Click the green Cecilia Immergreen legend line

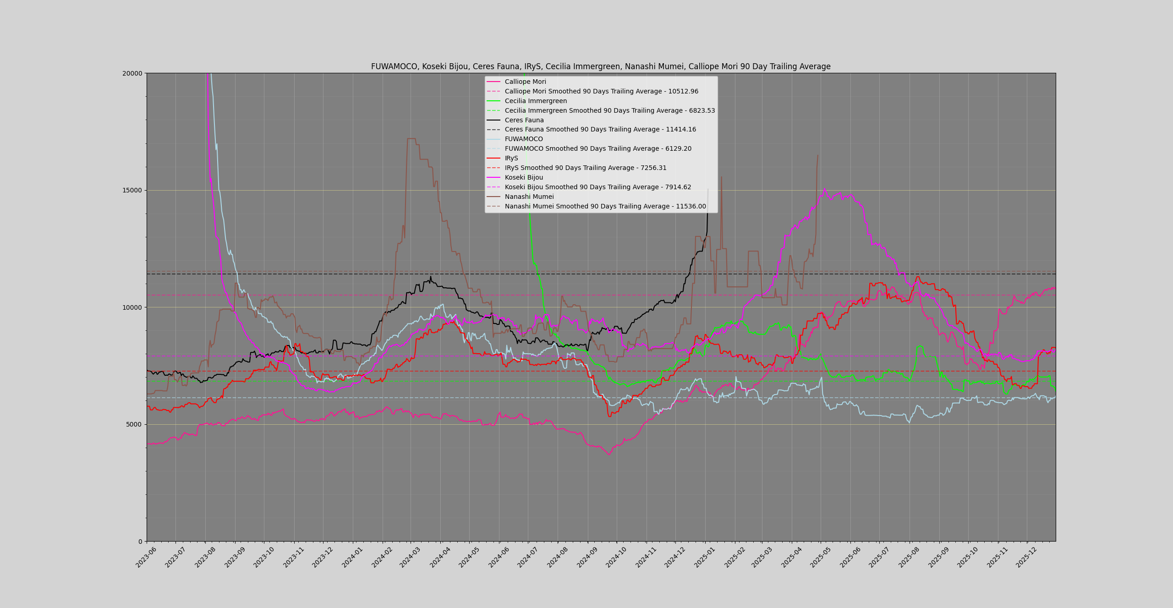click(493, 101)
